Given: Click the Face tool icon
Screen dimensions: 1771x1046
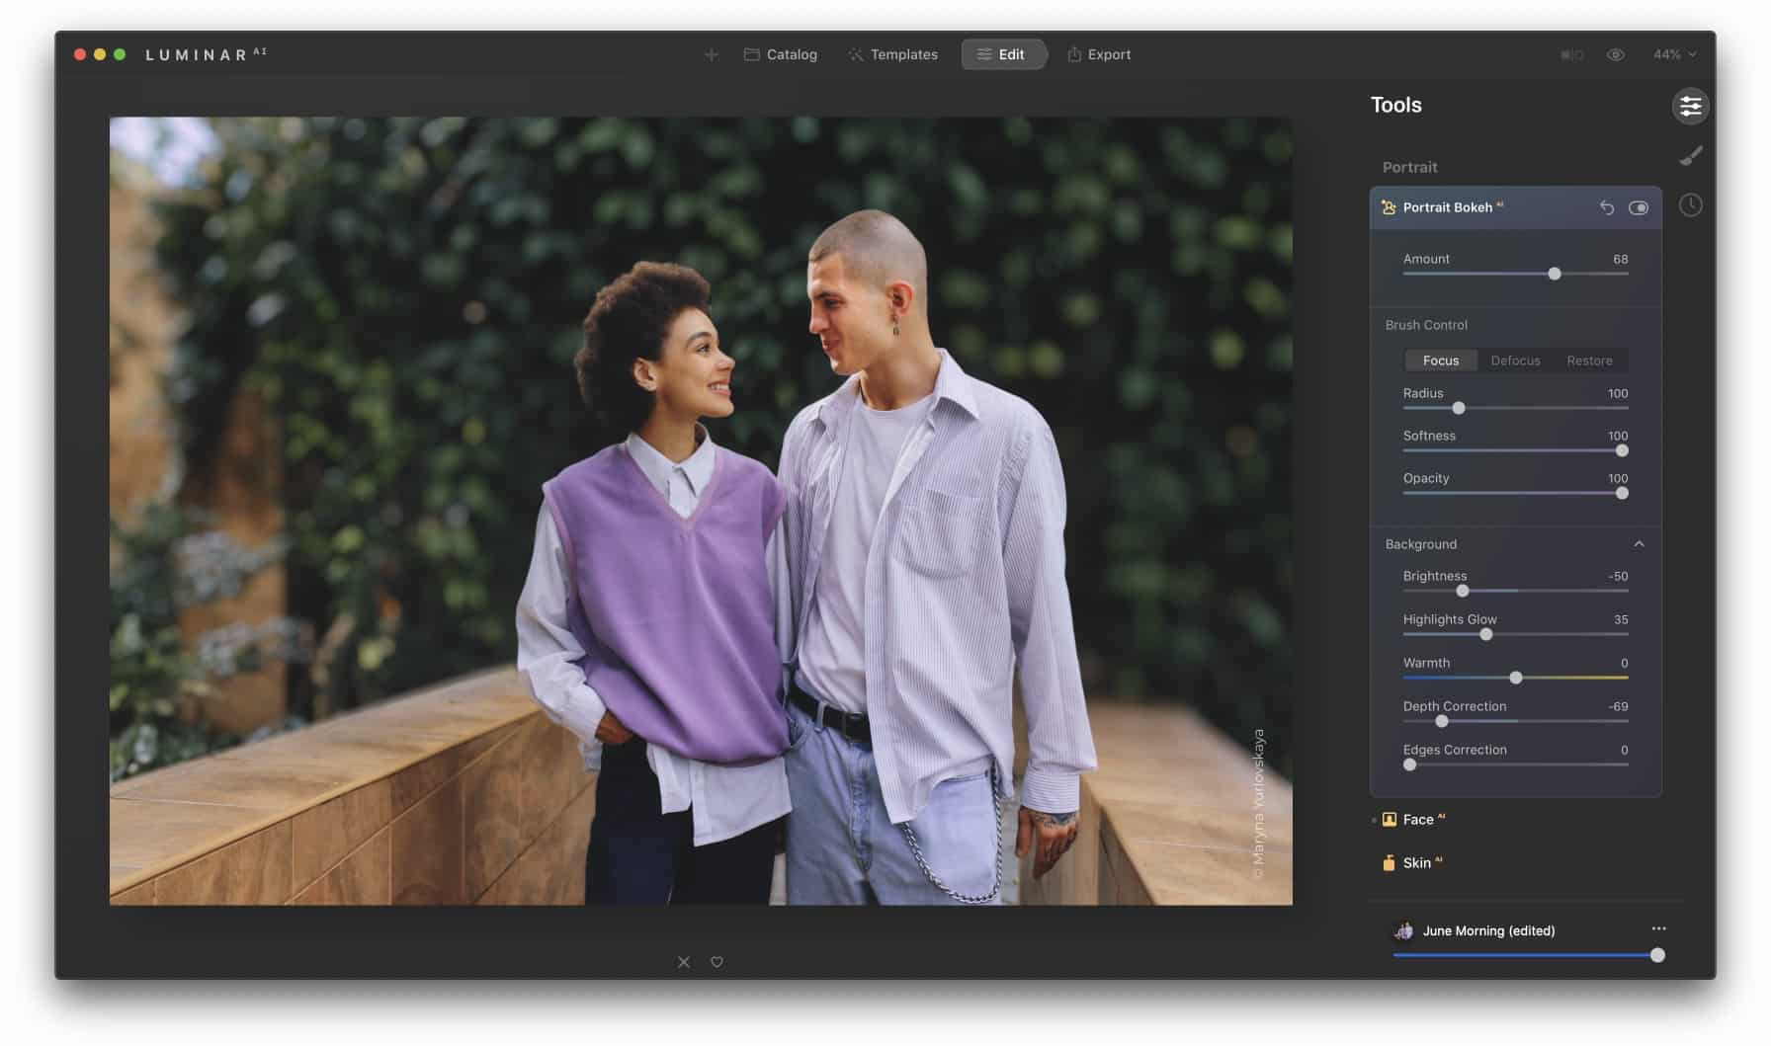Looking at the screenshot, I should (x=1390, y=820).
